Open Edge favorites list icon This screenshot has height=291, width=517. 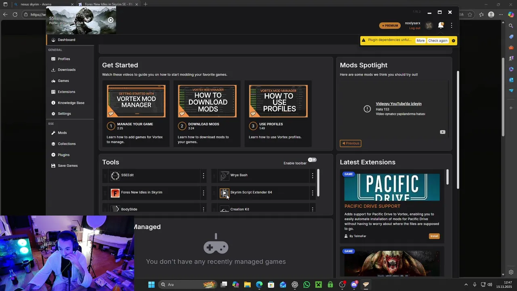(481, 15)
